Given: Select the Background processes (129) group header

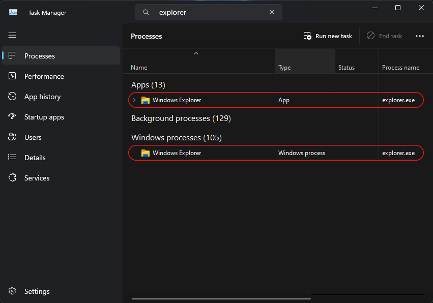Looking at the screenshot, I should (181, 118).
